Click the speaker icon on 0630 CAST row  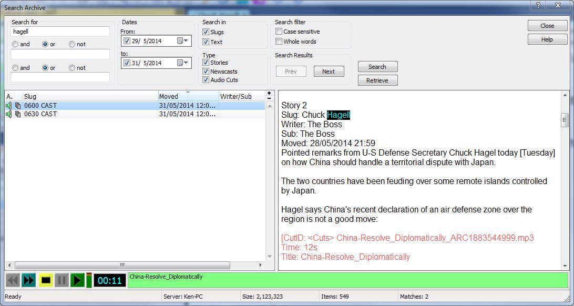click(9, 114)
